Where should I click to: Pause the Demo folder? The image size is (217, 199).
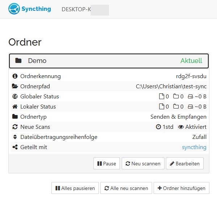107,163
